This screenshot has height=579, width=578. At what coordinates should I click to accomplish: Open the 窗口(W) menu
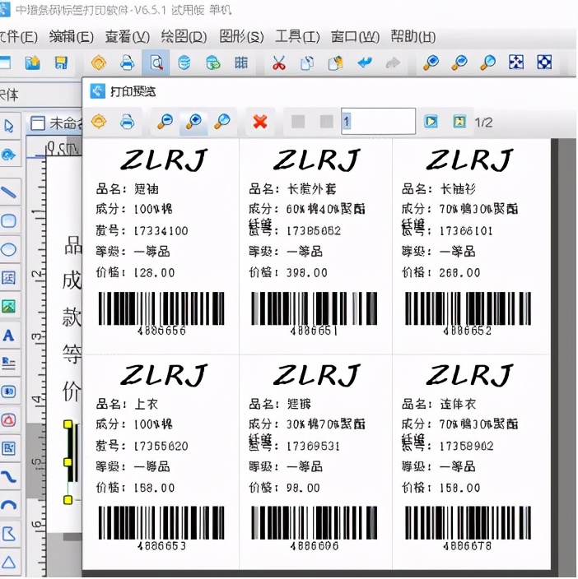(x=355, y=36)
